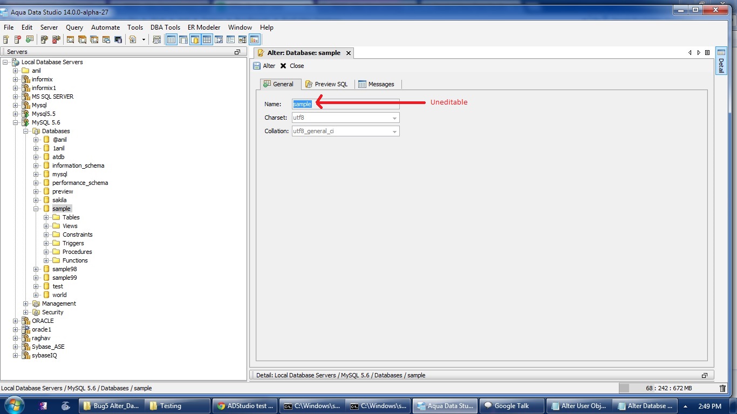
Task: Click the first magnifier Query Analyzer icon
Action: pos(70,39)
